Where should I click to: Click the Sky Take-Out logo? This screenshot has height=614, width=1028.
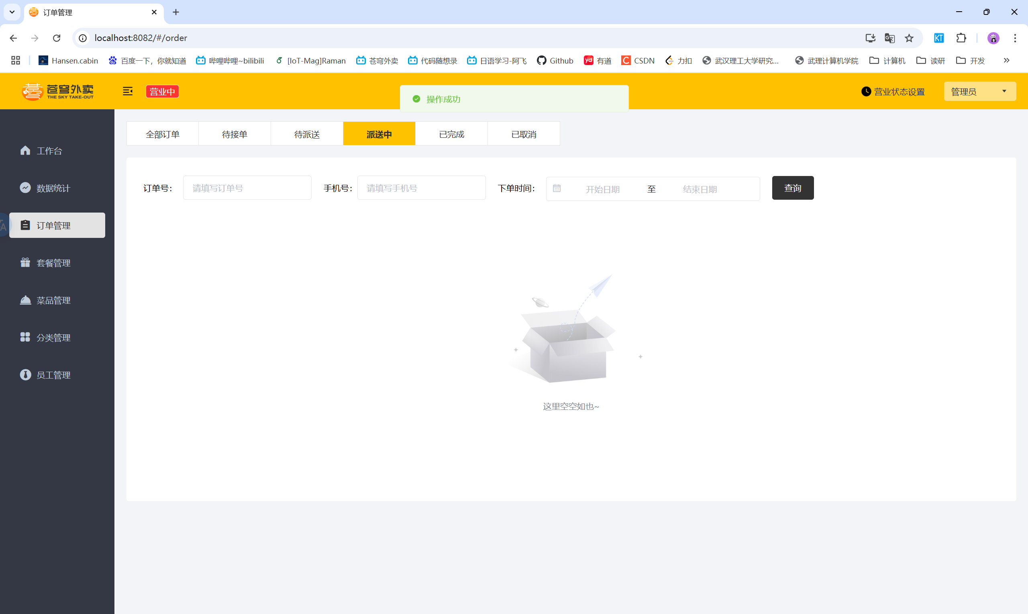coord(58,92)
